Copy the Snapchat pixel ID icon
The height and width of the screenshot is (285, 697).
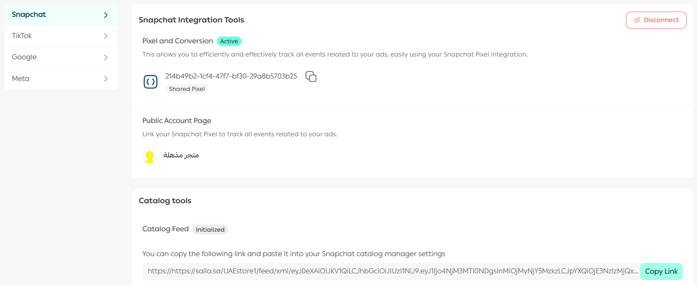point(311,77)
